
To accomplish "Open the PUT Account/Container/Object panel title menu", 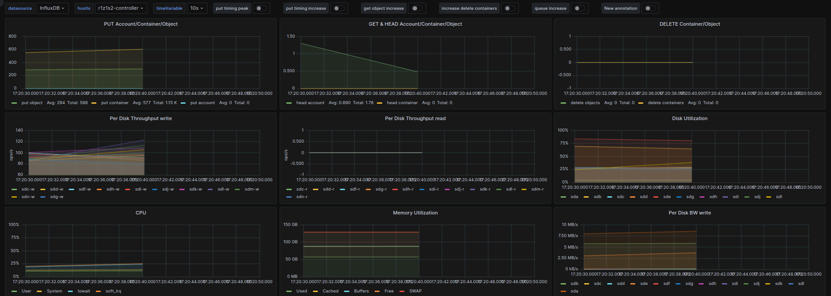I will (x=141, y=24).
